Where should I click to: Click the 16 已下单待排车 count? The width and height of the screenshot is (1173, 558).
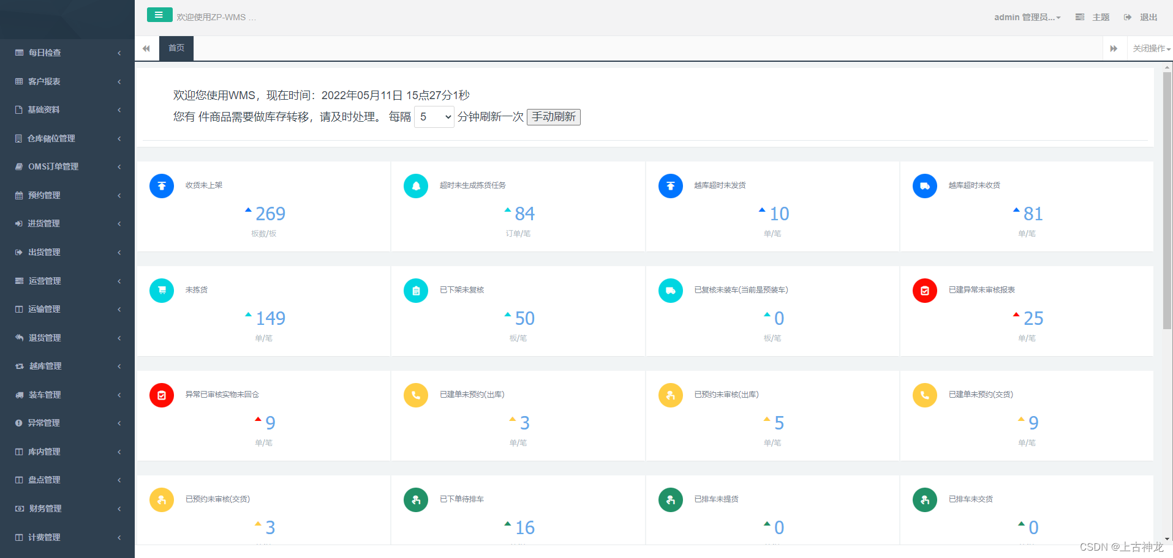click(525, 527)
